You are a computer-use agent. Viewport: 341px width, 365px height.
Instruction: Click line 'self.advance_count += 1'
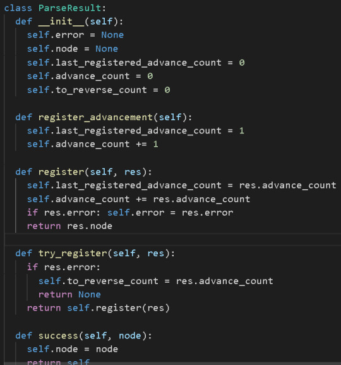[x=93, y=144]
